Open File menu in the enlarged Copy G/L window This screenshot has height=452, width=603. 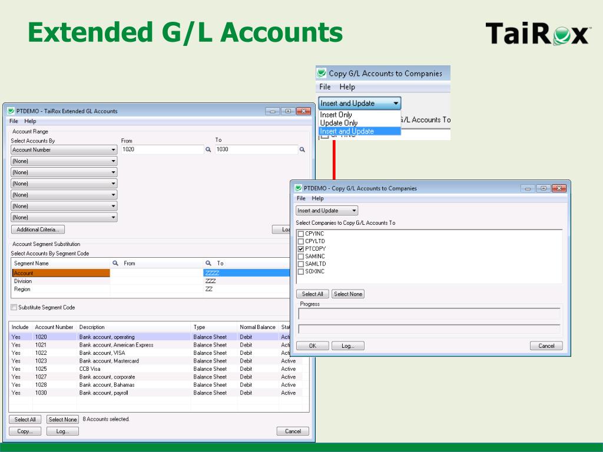point(325,87)
